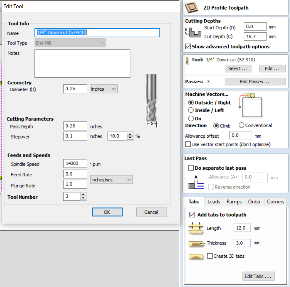The height and width of the screenshot is (287, 290).
Task: Click the Allowance offset field
Action: (241, 135)
